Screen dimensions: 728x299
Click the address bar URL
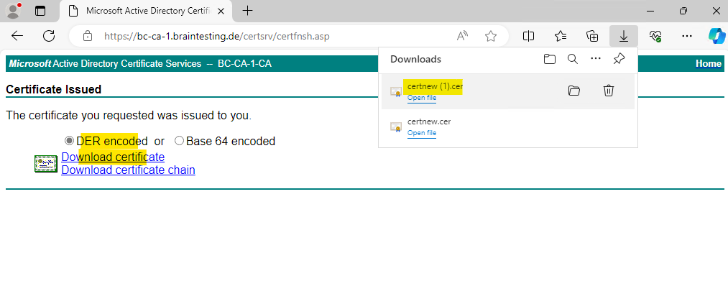point(217,36)
